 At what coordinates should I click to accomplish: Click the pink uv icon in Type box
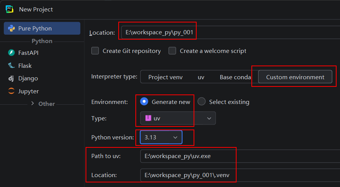pyautogui.click(x=148, y=118)
